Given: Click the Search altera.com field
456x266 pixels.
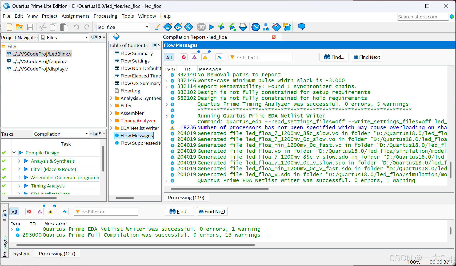Looking at the screenshot, I should [423, 17].
